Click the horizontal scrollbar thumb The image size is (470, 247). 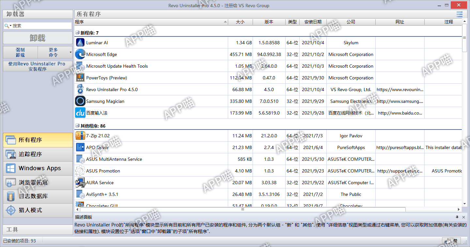pos(243,209)
